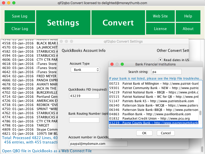Select the Read dates in US radio button
The height and width of the screenshot is (154, 205).
160,60
